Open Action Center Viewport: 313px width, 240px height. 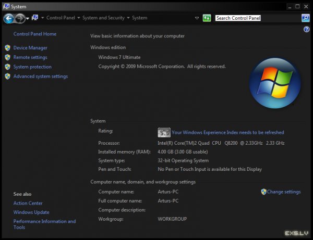[x=28, y=203]
